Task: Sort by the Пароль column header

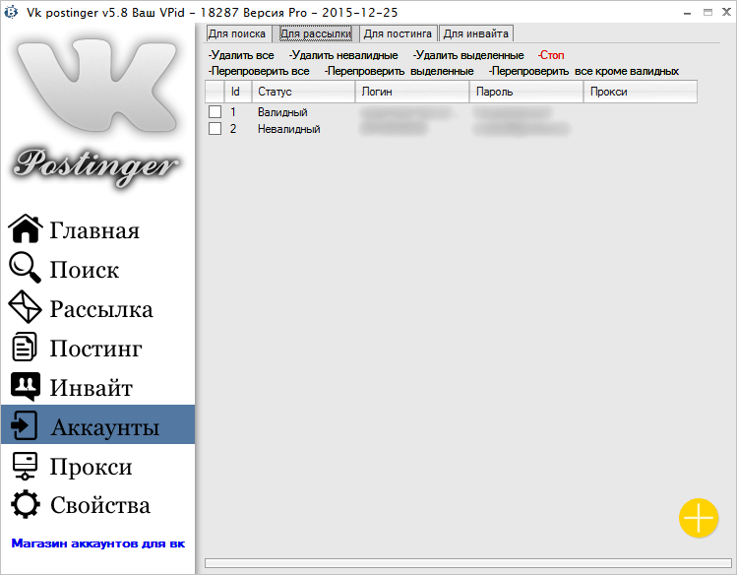Action: click(x=526, y=92)
